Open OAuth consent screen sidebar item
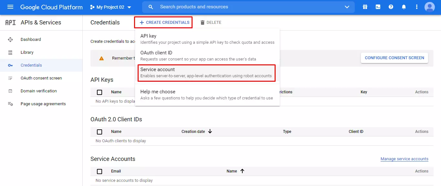The width and height of the screenshot is (441, 186). (x=41, y=78)
